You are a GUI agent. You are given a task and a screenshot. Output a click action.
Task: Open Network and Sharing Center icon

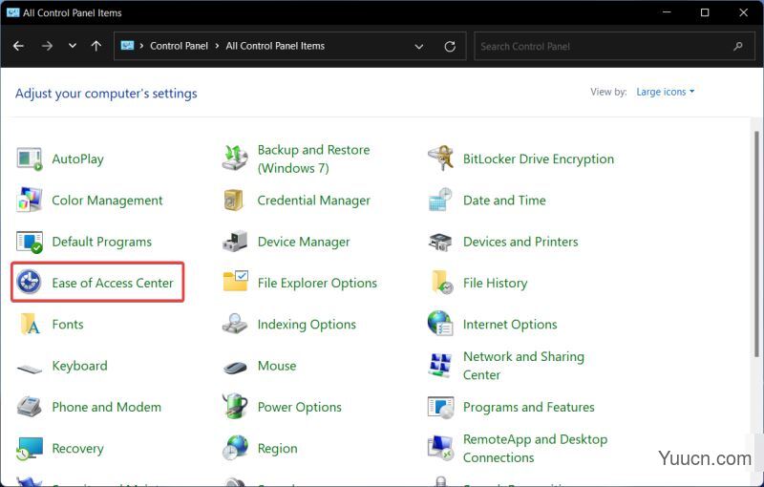click(x=440, y=365)
